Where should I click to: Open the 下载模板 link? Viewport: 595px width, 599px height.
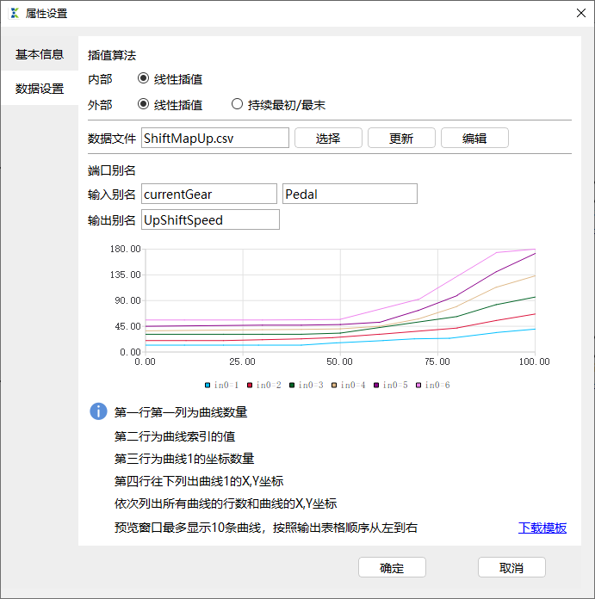point(542,528)
